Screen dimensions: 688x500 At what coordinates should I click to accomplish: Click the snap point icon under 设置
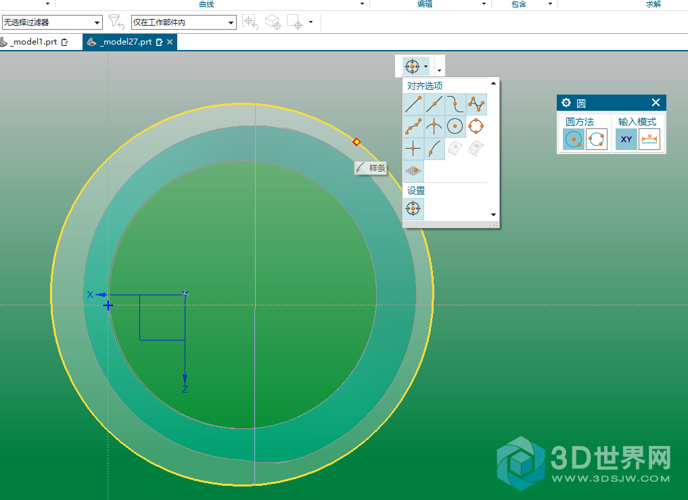coord(413,209)
